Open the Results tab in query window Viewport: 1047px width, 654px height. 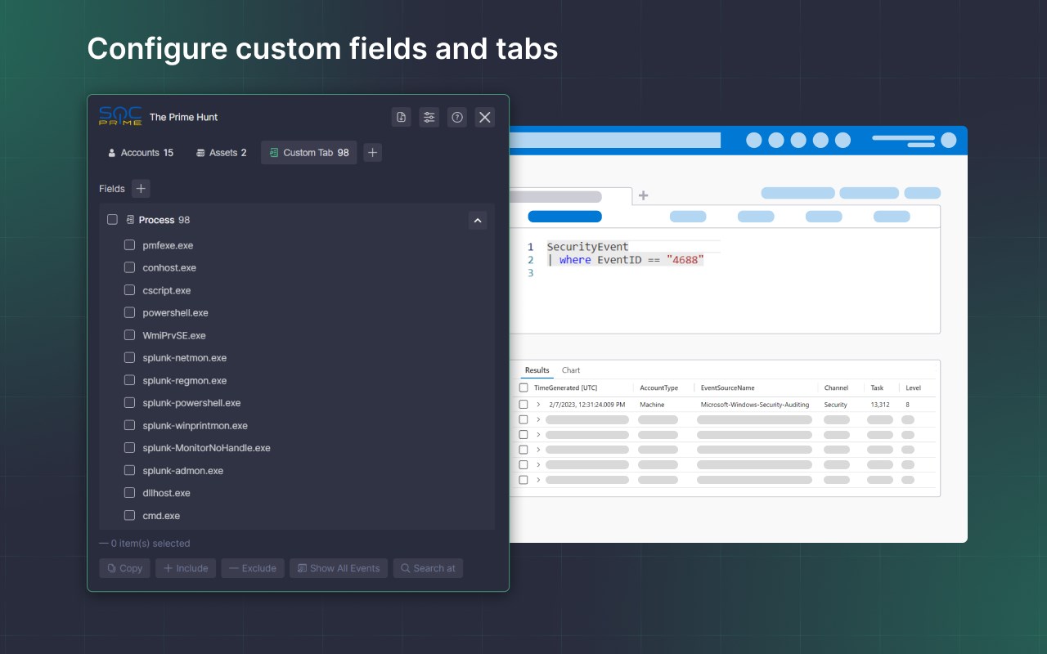(537, 370)
